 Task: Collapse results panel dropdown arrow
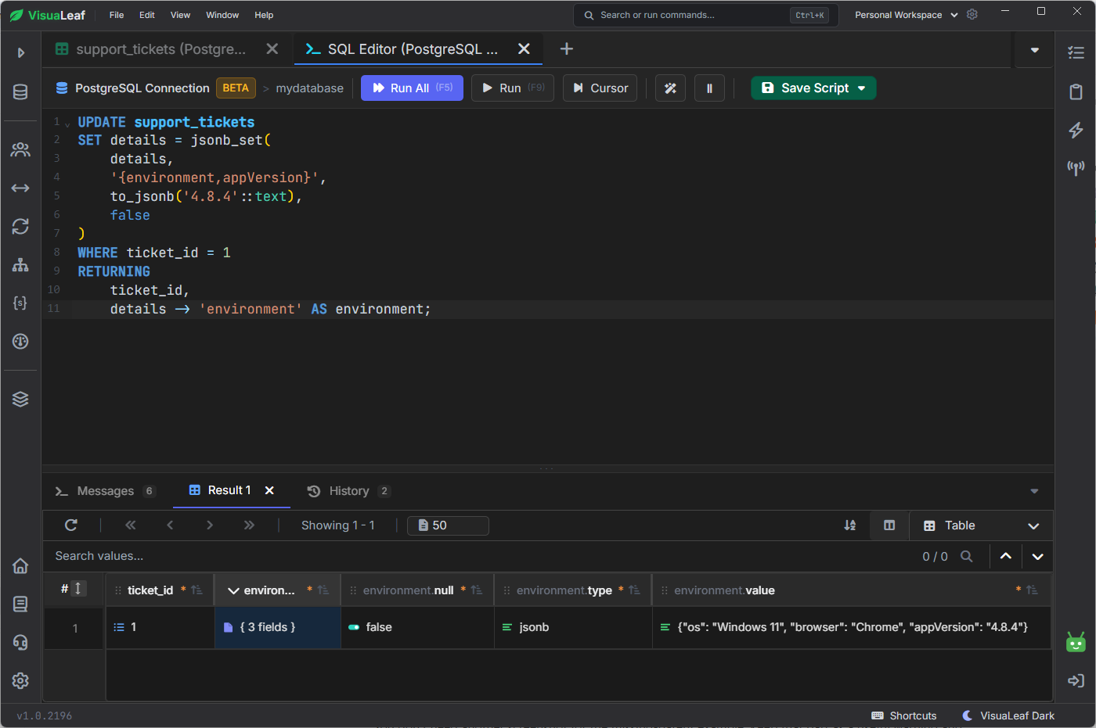click(1034, 491)
